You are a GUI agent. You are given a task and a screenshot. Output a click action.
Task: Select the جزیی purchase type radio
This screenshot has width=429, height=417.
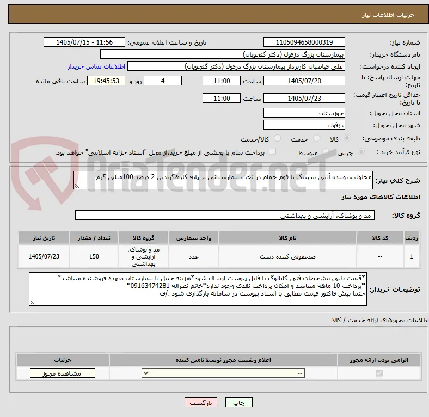(x=361, y=151)
